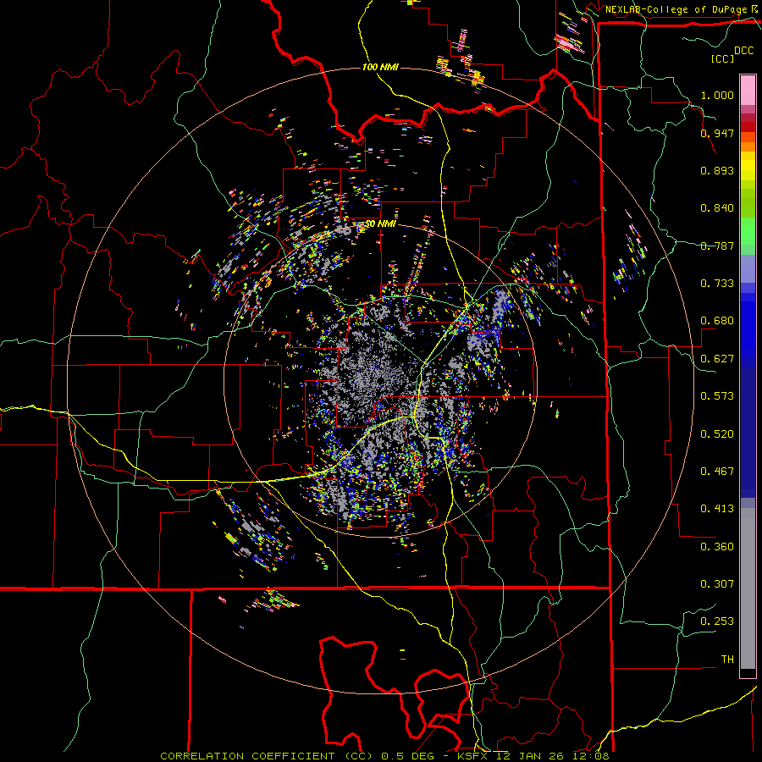The height and width of the screenshot is (762, 762).
Task: Pick the orange segment of the color scale
Action: (x=748, y=146)
